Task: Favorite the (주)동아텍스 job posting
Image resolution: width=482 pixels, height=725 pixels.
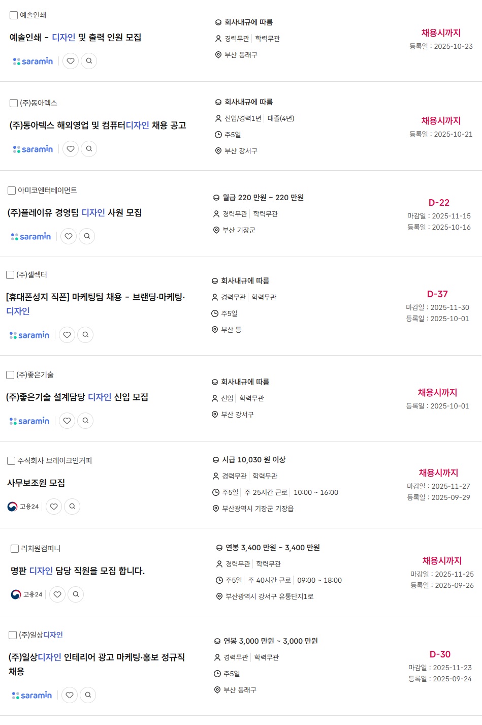Action: point(71,149)
